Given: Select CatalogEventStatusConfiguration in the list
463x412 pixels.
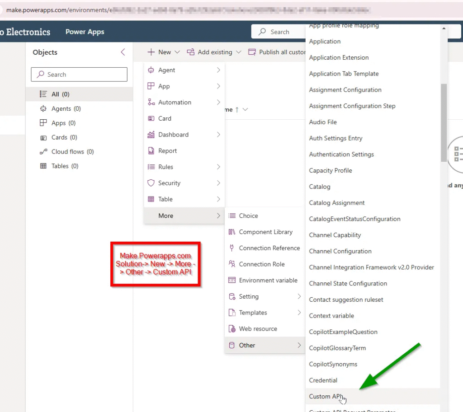Looking at the screenshot, I should [354, 219].
